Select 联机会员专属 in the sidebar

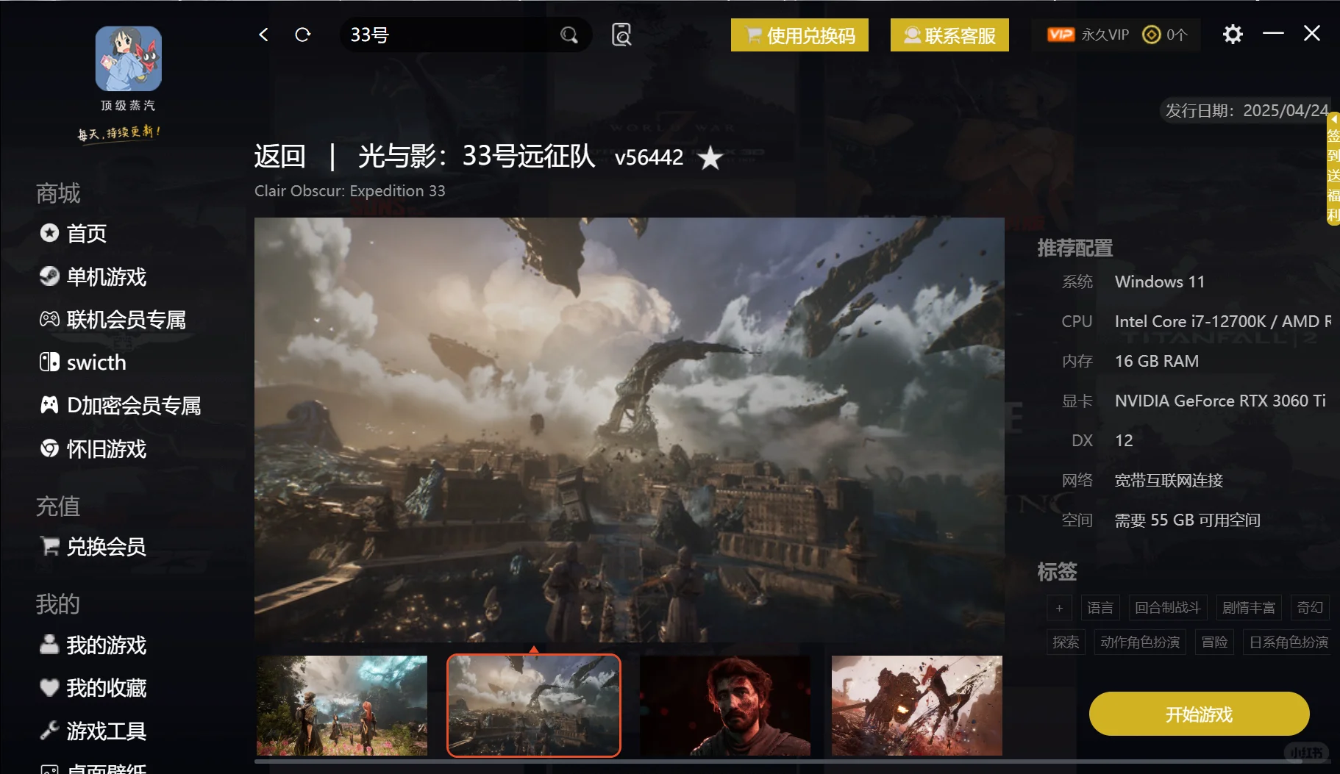coord(113,320)
